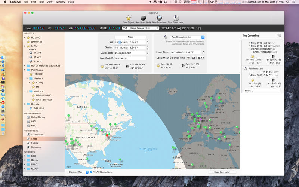Select the C/2011 L4 comet icon
299x187 pixels.
click(x=31, y=108)
